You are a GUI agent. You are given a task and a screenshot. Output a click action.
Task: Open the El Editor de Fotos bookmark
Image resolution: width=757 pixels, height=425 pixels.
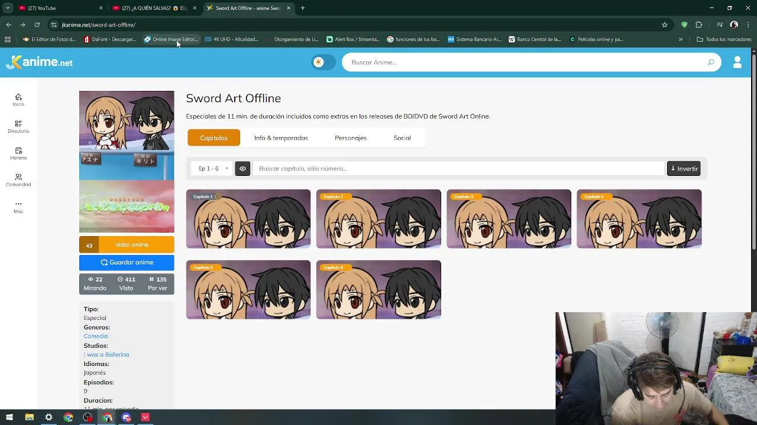[x=49, y=40]
